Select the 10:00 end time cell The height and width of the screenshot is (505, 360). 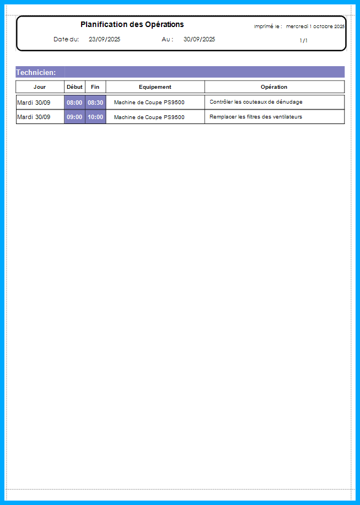(95, 117)
